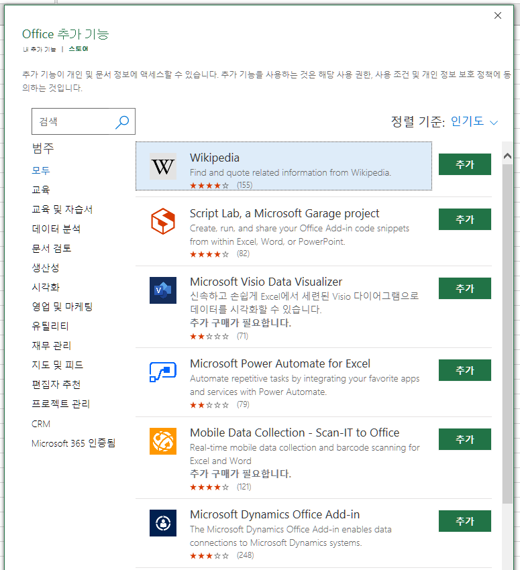Viewport: 520px width, 570px height.
Task: Add the Microsoft Dynamics Office Add-in
Action: pyautogui.click(x=465, y=521)
